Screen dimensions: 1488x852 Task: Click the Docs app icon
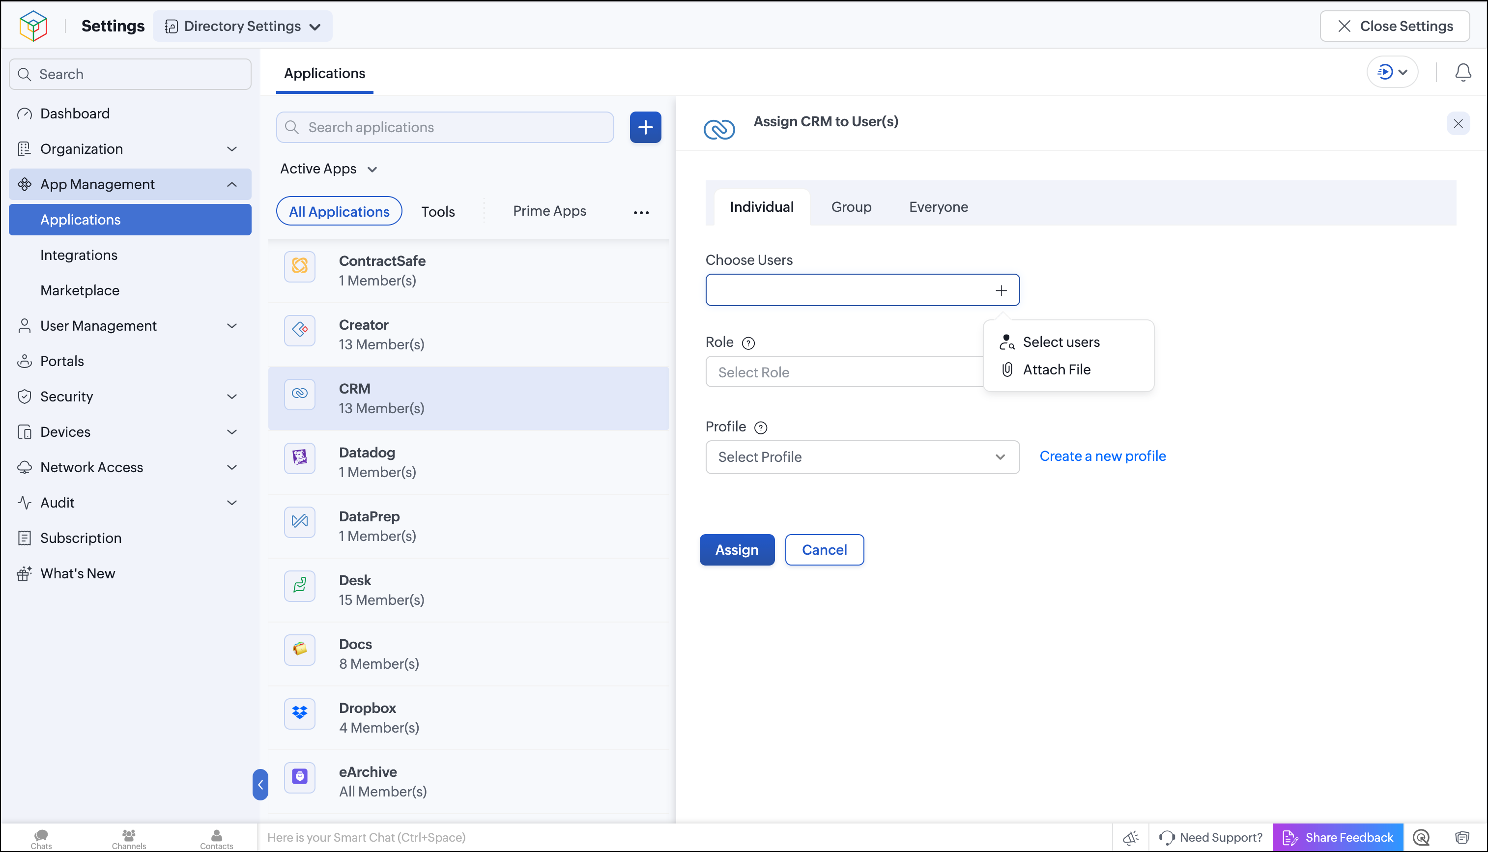300,649
